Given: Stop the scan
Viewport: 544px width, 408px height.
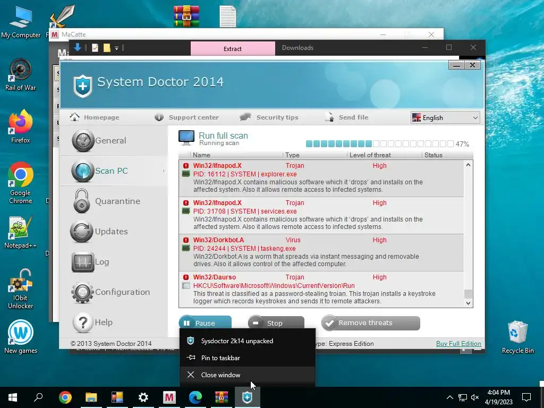Looking at the screenshot, I should tap(276, 323).
